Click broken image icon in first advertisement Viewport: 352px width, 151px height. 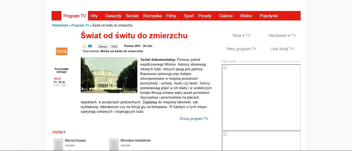225,68
